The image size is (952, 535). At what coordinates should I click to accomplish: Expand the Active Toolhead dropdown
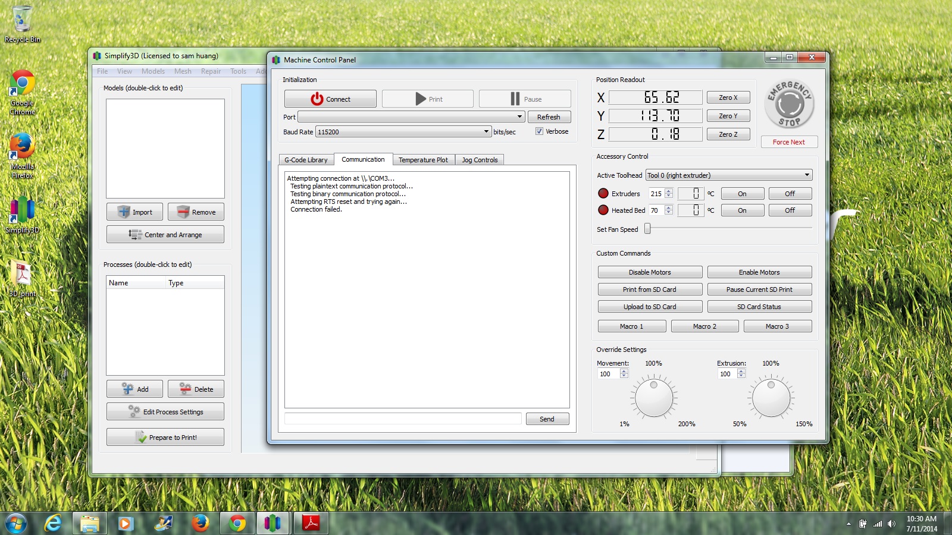(806, 175)
